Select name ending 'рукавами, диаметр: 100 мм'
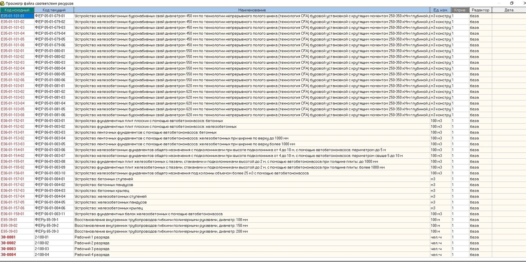Screen dimensions: 526x262 pos(252,220)
